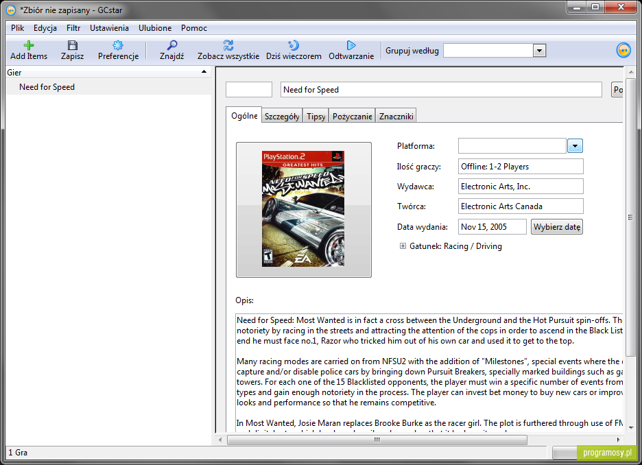Viewport: 642px width, 465px height.
Task: Expand the Gatunek: Racing / Driving section
Action: (x=403, y=246)
